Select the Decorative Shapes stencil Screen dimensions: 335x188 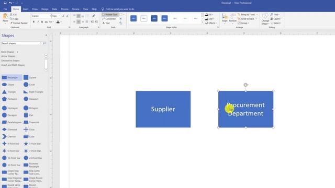coord(10,61)
